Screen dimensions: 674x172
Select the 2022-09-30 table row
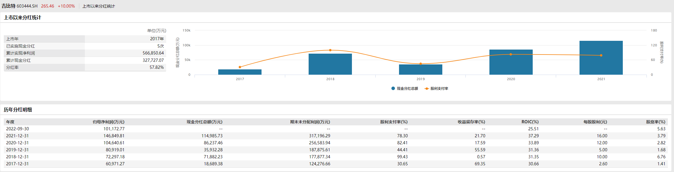(18, 129)
